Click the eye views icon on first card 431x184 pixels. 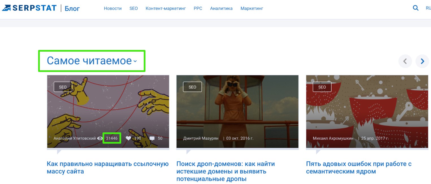[x=100, y=138]
